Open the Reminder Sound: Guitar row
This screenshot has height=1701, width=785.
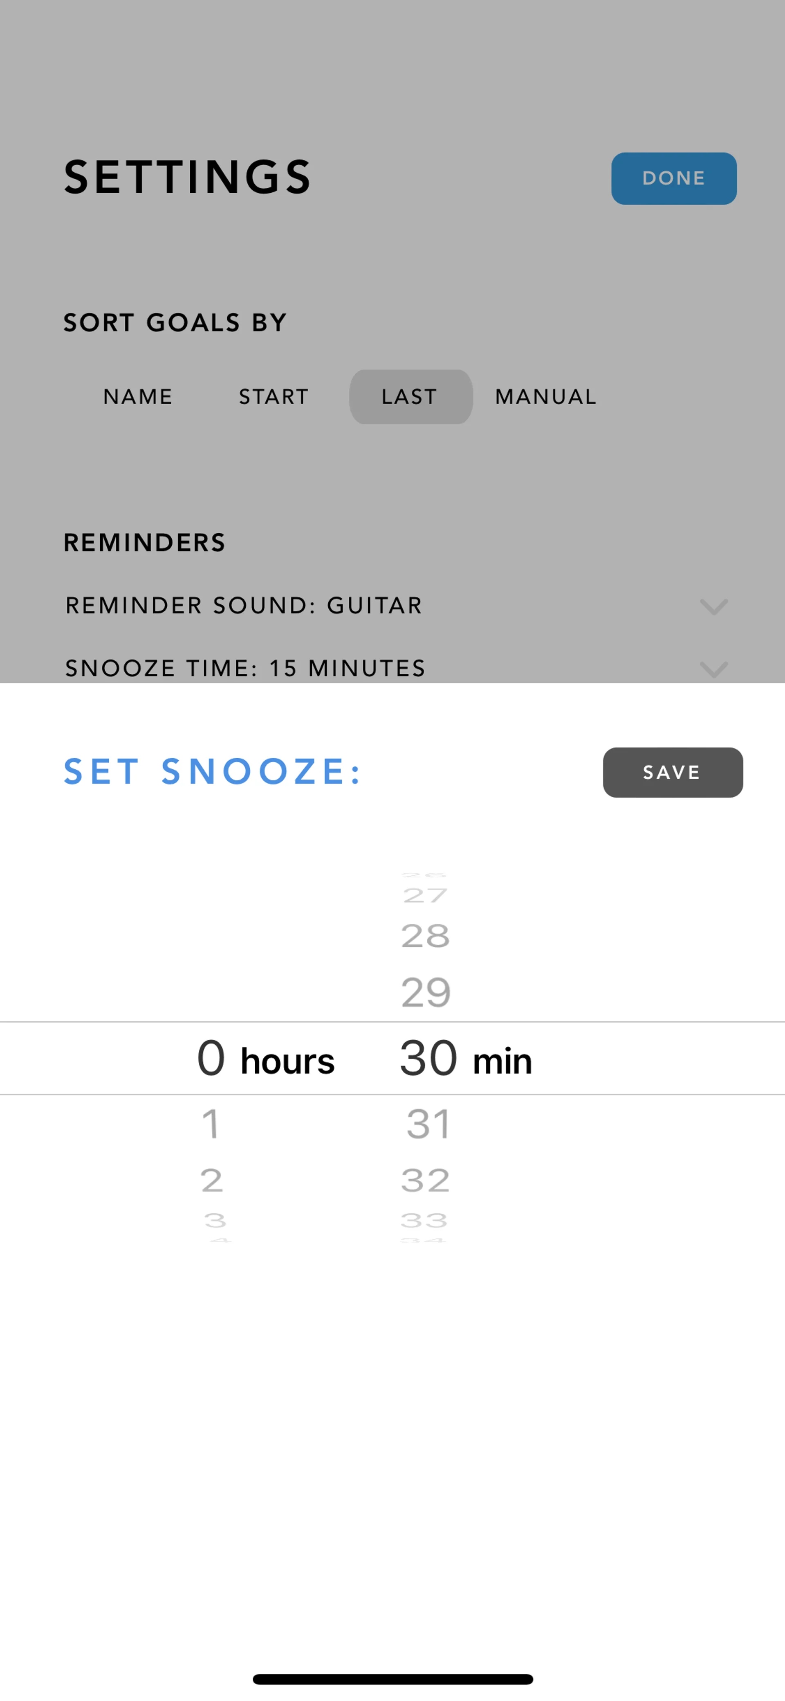click(244, 606)
